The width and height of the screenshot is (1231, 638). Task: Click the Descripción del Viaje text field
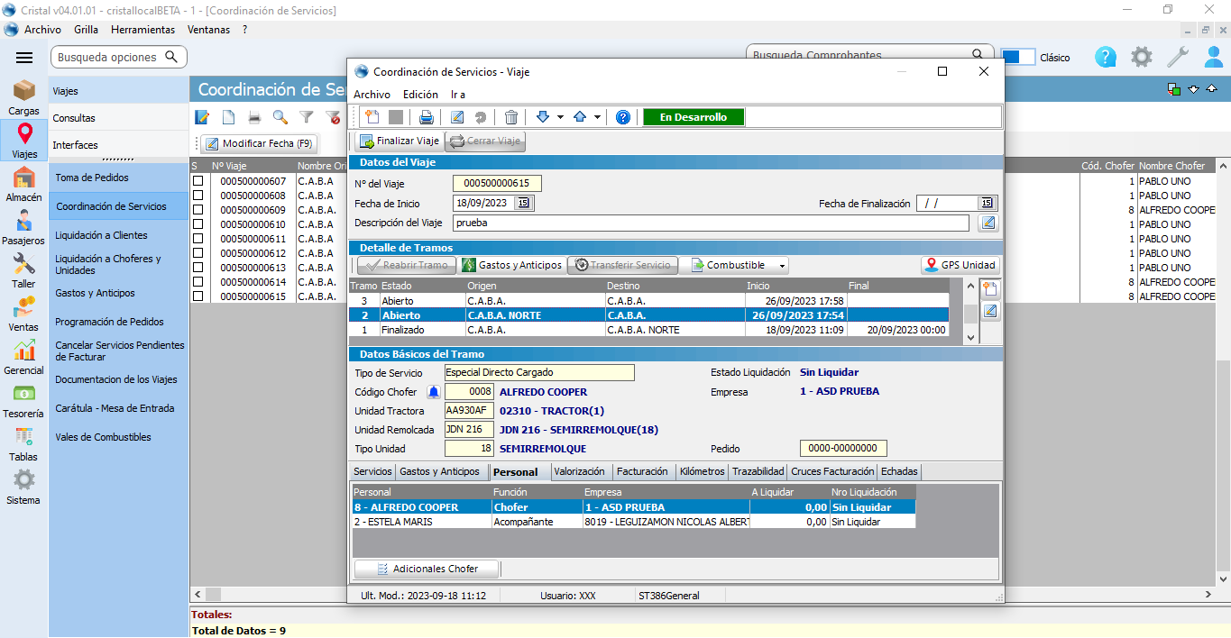pos(711,223)
